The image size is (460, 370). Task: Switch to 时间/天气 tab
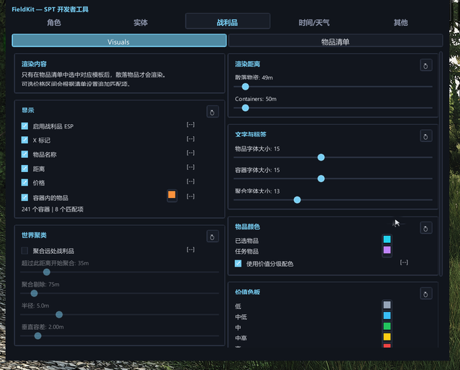click(314, 22)
